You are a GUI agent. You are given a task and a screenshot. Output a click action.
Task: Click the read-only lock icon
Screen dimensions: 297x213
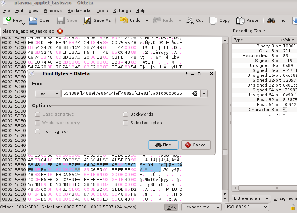click(292, 207)
